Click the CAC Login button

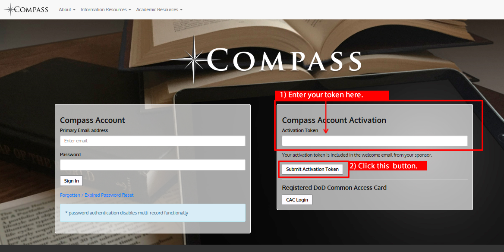tap(297, 200)
